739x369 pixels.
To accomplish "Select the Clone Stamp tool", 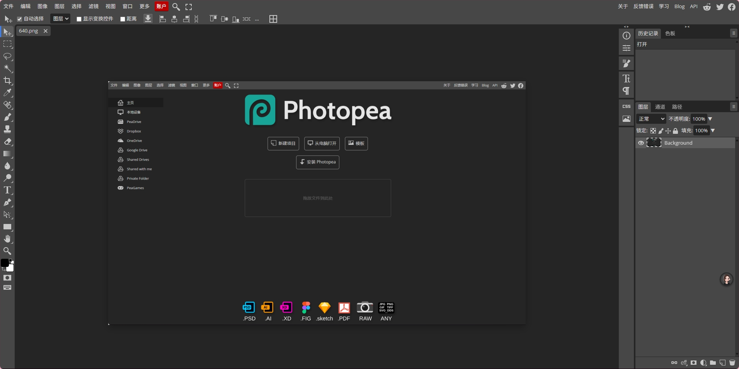I will point(7,129).
